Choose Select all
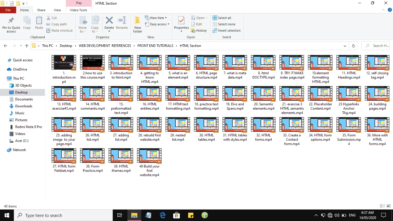The image size is (393, 221). pyautogui.click(x=222, y=18)
